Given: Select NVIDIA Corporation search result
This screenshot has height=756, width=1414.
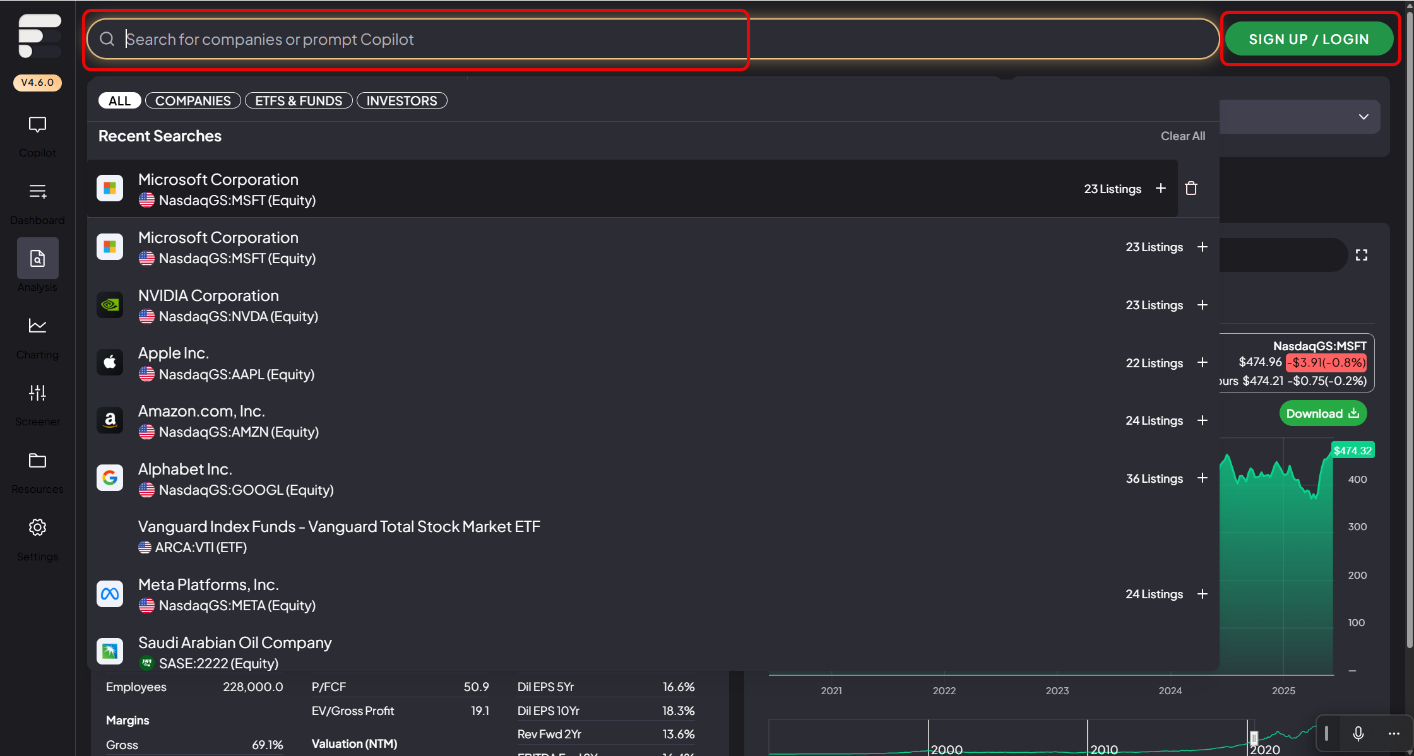Looking at the screenshot, I should pos(653,305).
